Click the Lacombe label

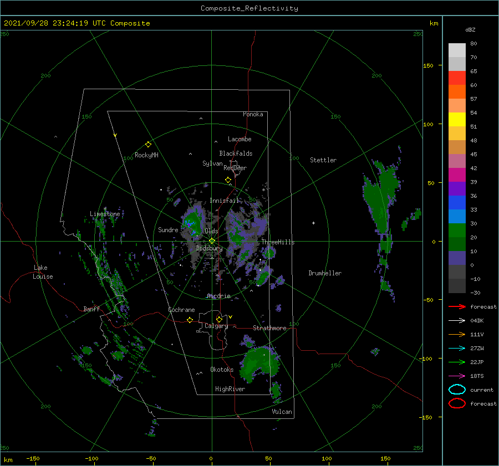pyautogui.click(x=240, y=139)
